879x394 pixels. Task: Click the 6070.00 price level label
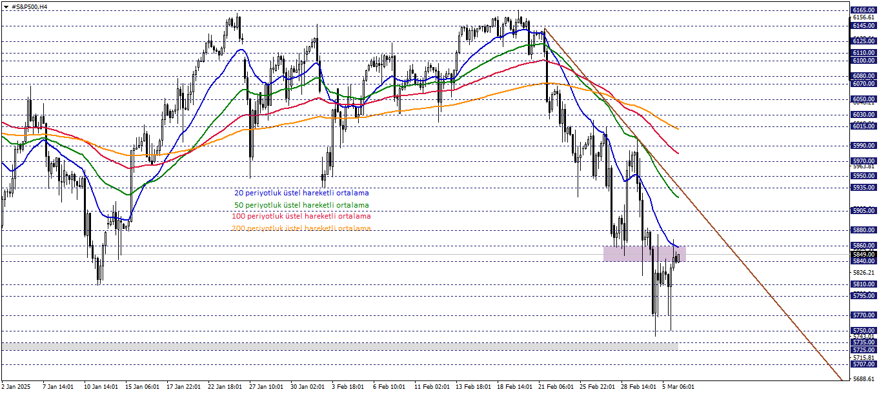[x=864, y=84]
